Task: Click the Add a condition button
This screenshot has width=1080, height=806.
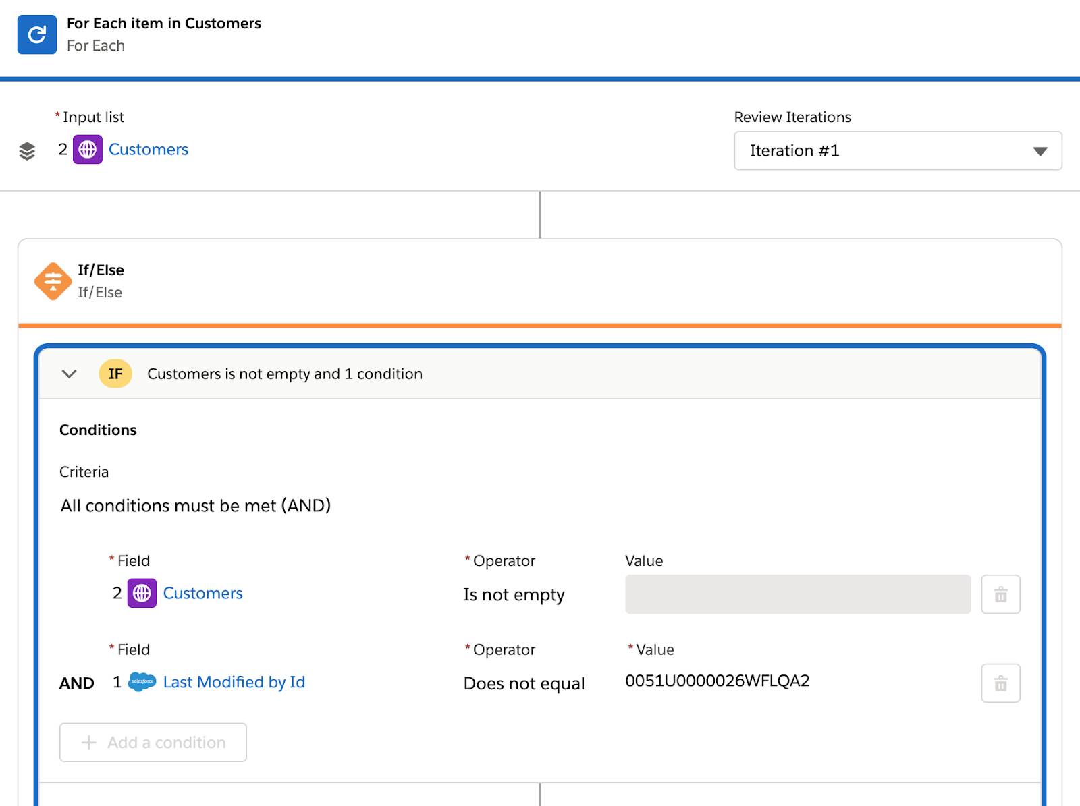Action: 153,743
